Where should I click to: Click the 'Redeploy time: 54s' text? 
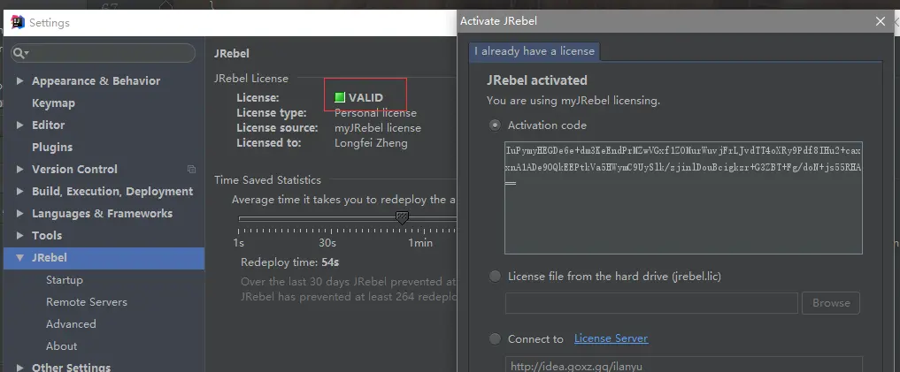(x=290, y=262)
